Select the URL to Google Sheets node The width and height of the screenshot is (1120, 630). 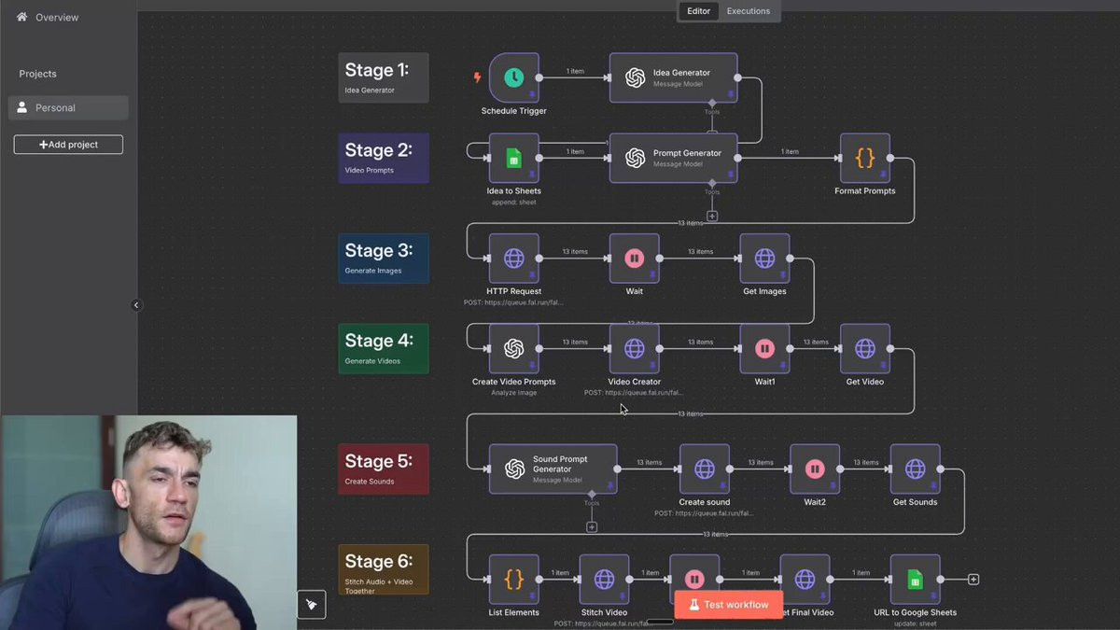click(x=916, y=580)
